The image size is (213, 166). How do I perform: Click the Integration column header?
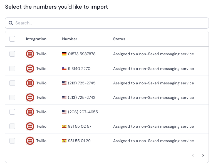click(x=36, y=39)
